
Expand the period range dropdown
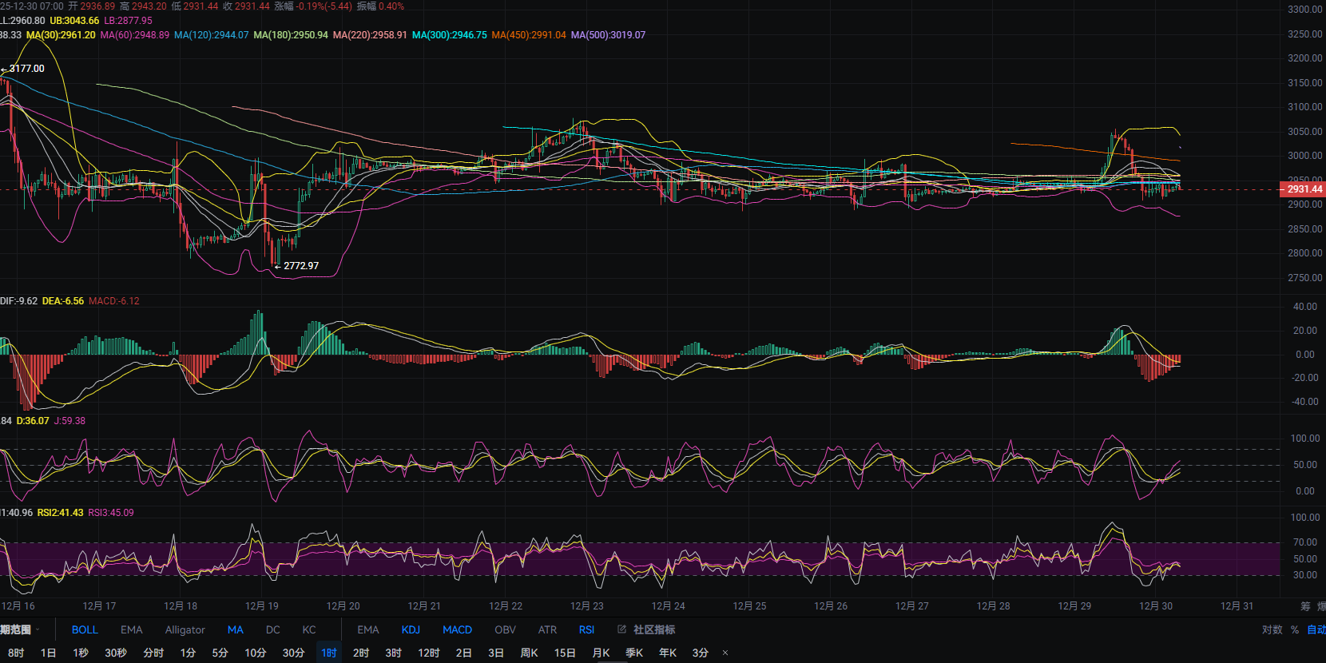coord(20,629)
